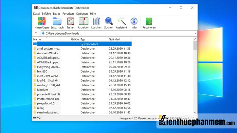The image size is (237, 133).
Task: Minimize the Downloads WinRAR window
Action: coord(170,8)
